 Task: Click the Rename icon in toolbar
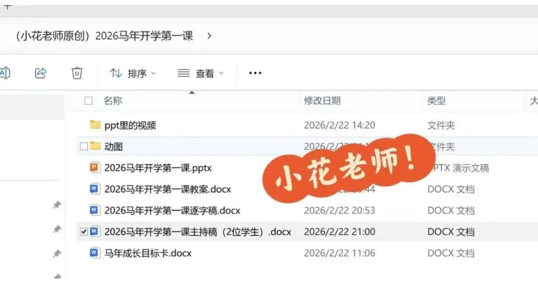5,73
